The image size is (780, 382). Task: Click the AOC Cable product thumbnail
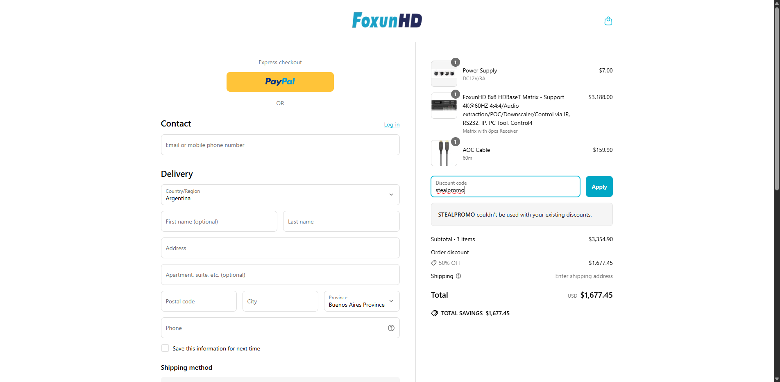pyautogui.click(x=444, y=153)
